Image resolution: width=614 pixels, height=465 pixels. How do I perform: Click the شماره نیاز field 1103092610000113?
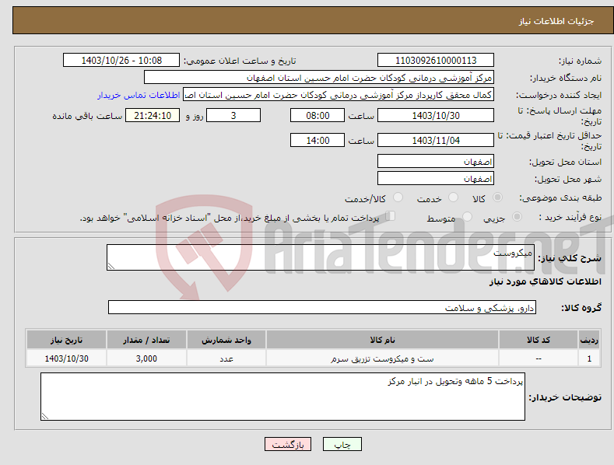pyautogui.click(x=436, y=61)
